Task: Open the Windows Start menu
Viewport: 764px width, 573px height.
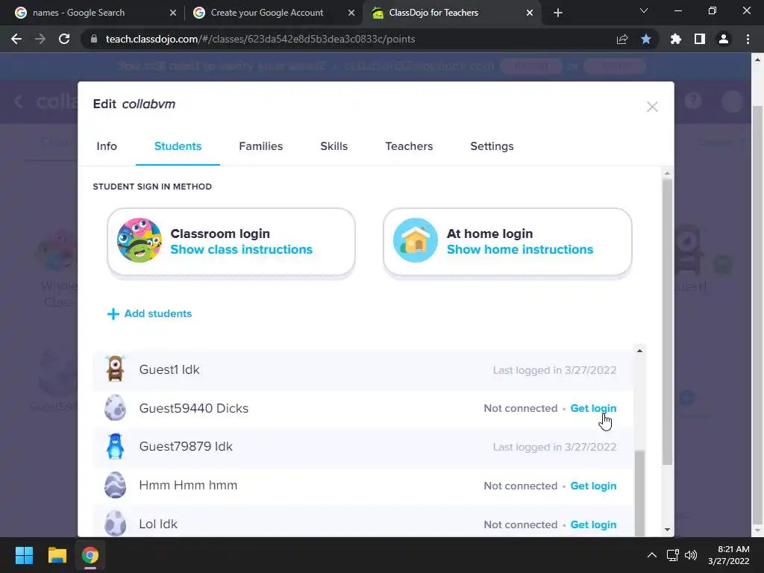Action: (24, 555)
